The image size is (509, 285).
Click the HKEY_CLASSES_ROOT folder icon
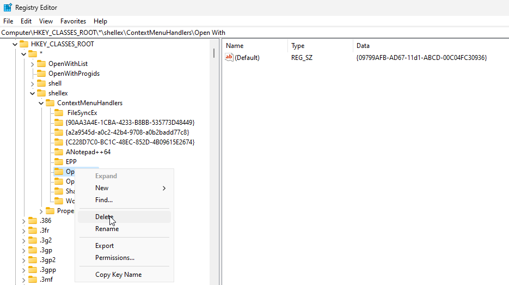(24, 44)
